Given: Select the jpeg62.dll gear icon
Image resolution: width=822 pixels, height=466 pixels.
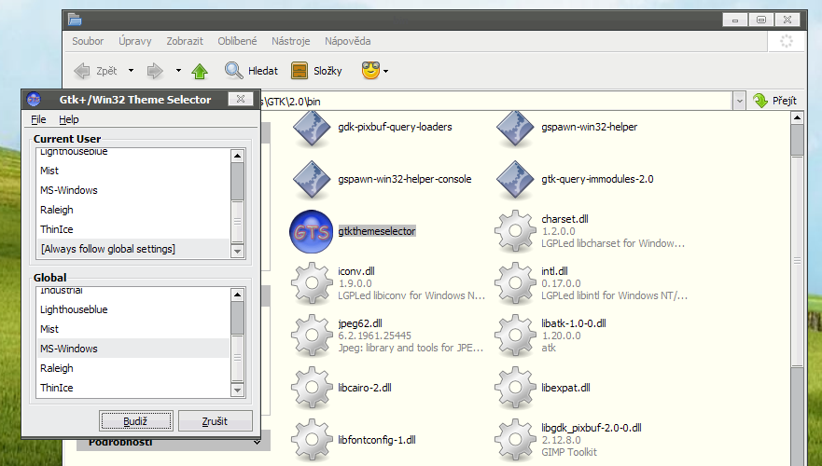Looking at the screenshot, I should [x=312, y=336].
